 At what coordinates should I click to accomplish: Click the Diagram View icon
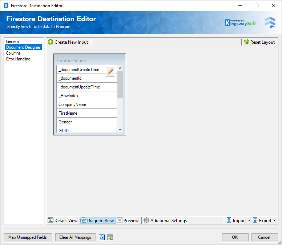pos(83,220)
